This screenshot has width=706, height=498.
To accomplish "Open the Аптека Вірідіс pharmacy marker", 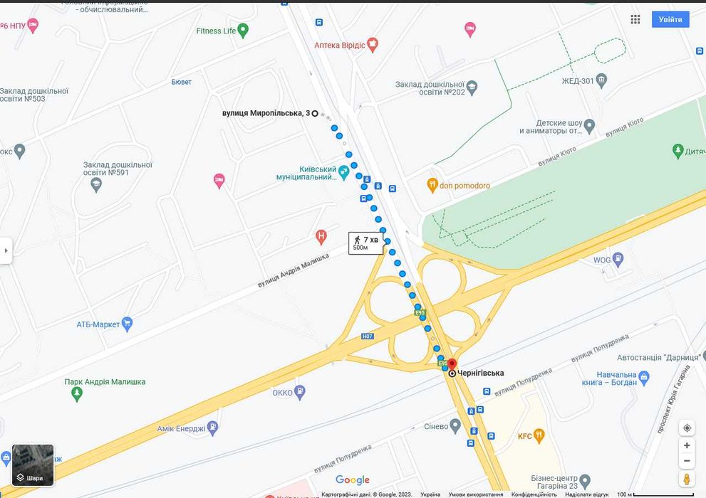I will pyautogui.click(x=373, y=45).
